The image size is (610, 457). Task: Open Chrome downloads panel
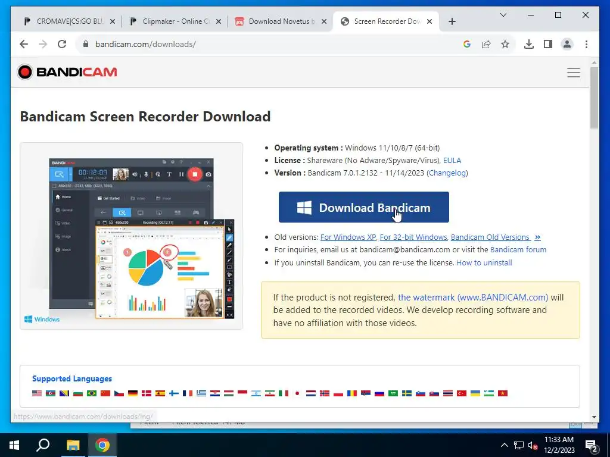pos(529,44)
